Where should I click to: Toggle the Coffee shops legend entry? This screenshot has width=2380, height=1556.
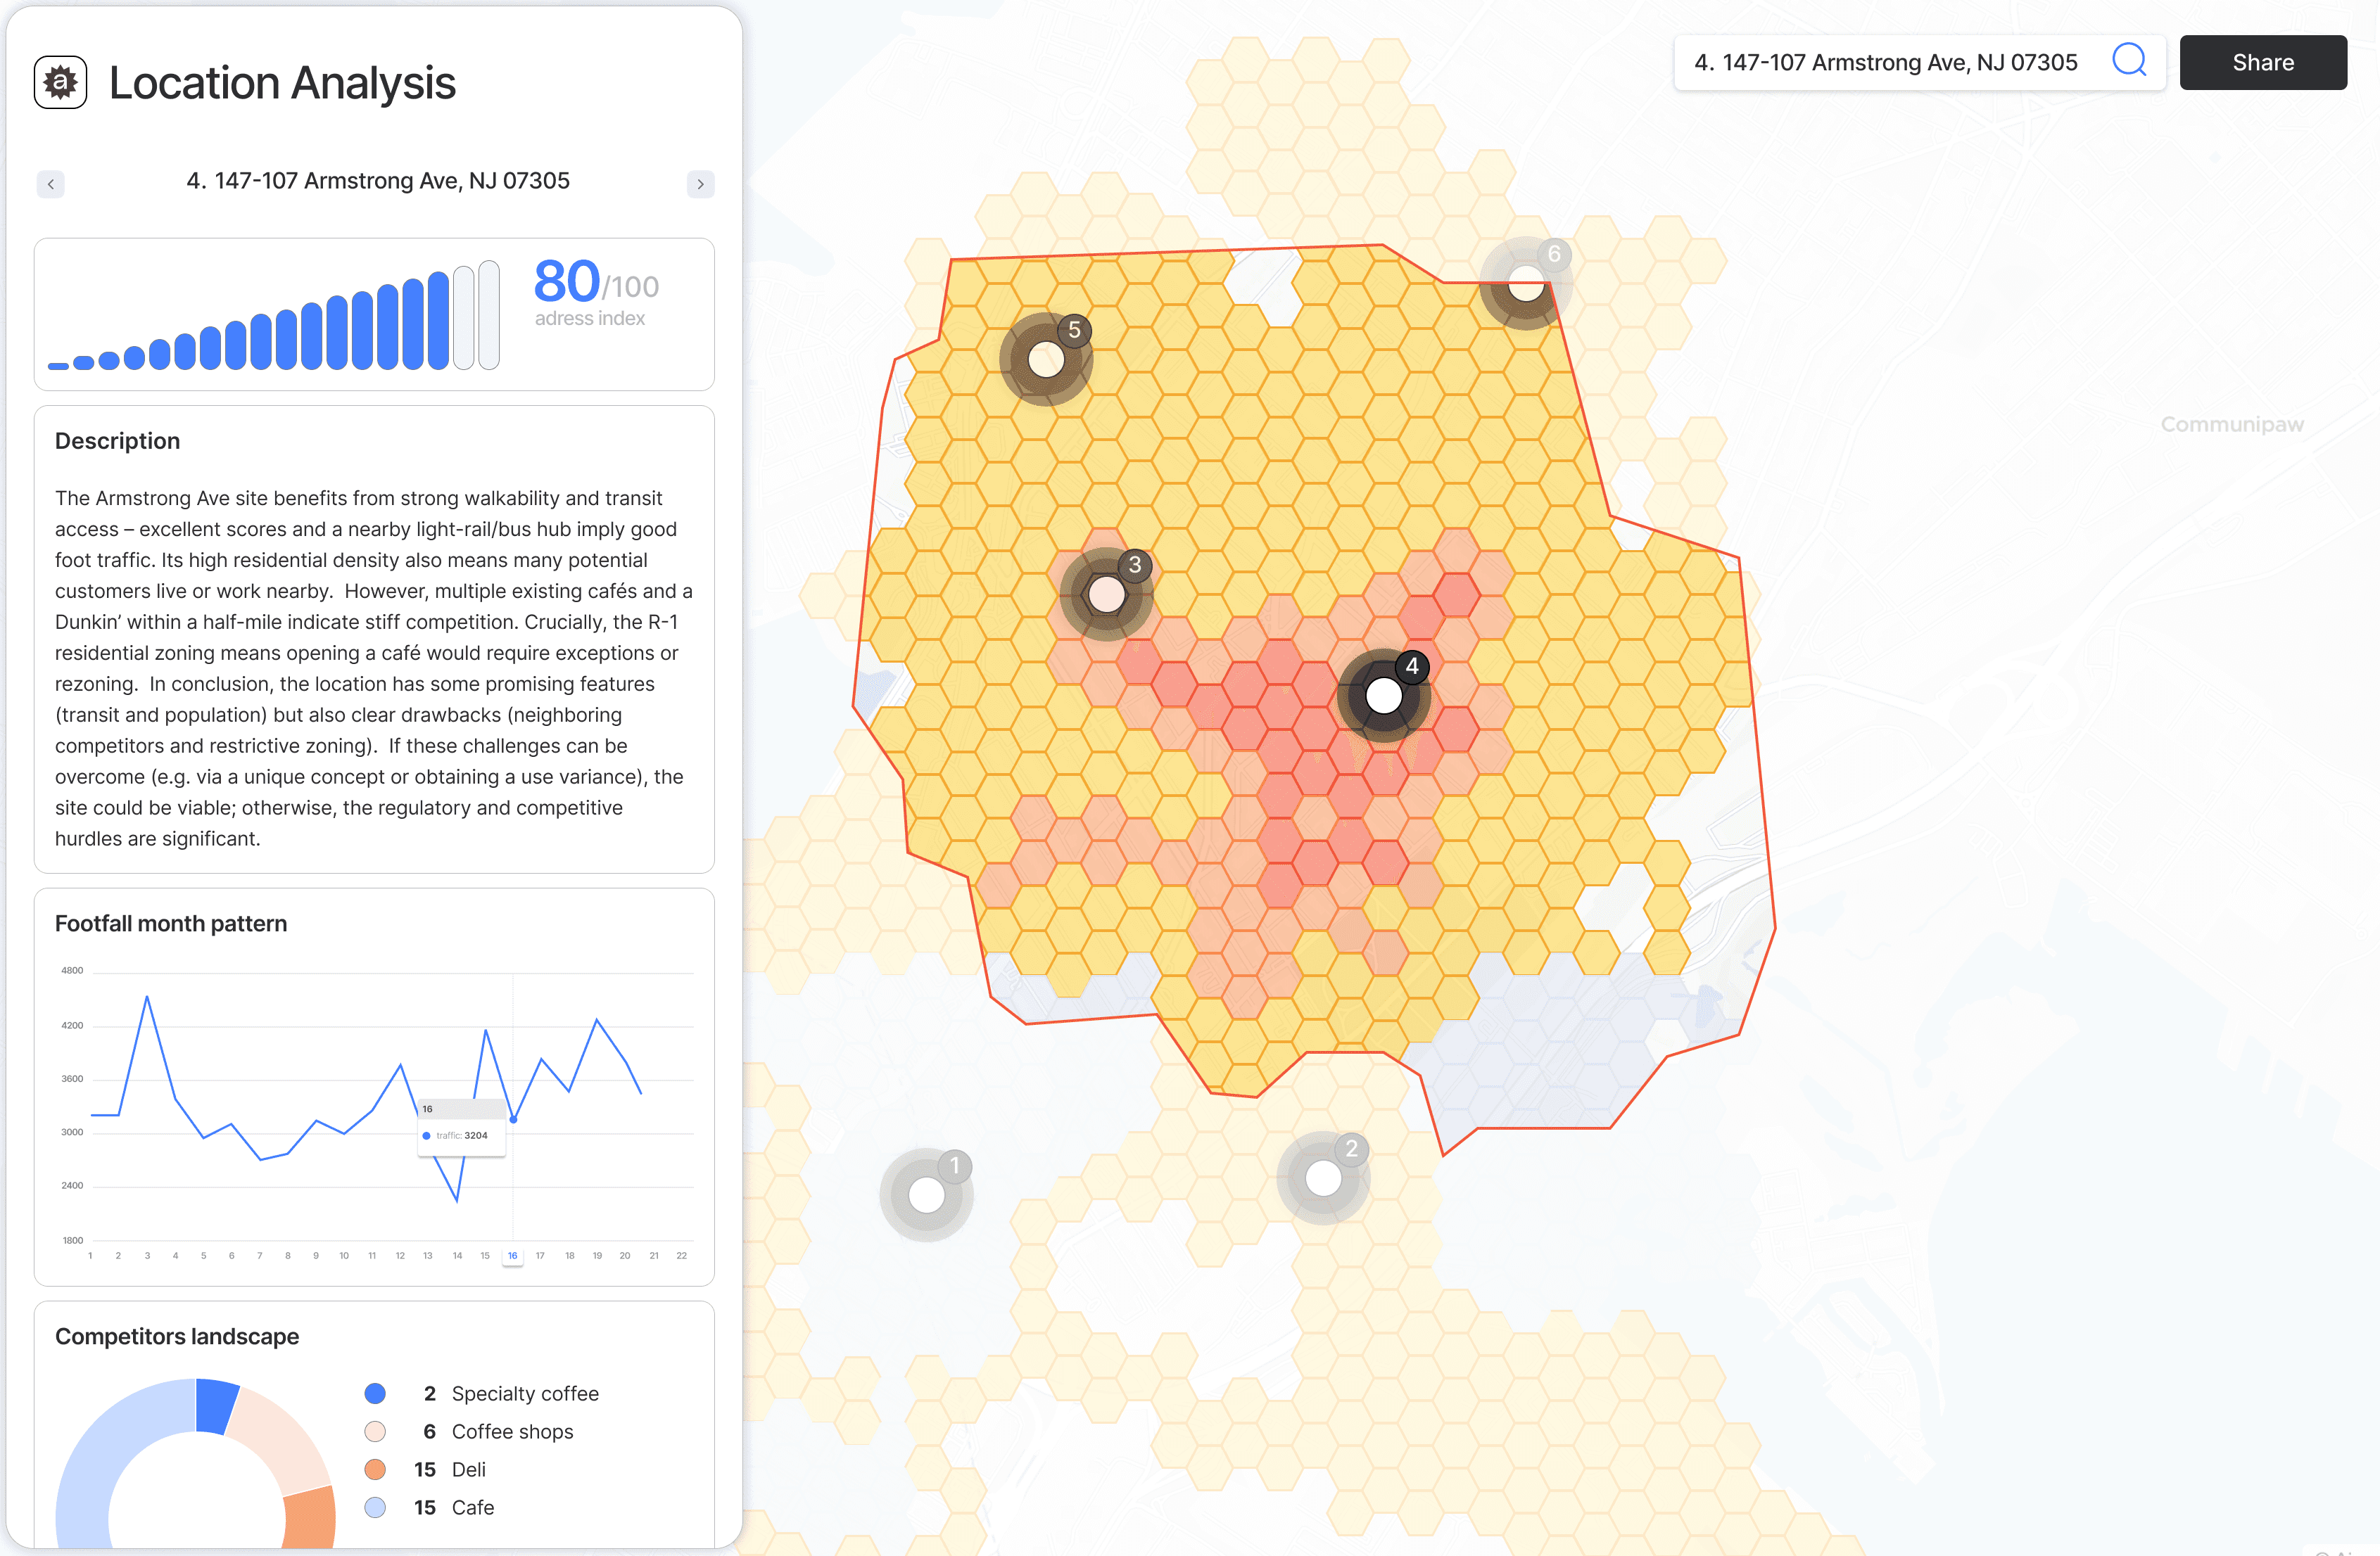coord(512,1431)
